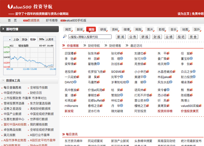Viewport: 204px width, 146px height.
Task: Open the Weibo icon next to 一只花蛤
Action: pyautogui.click(x=78, y=77)
